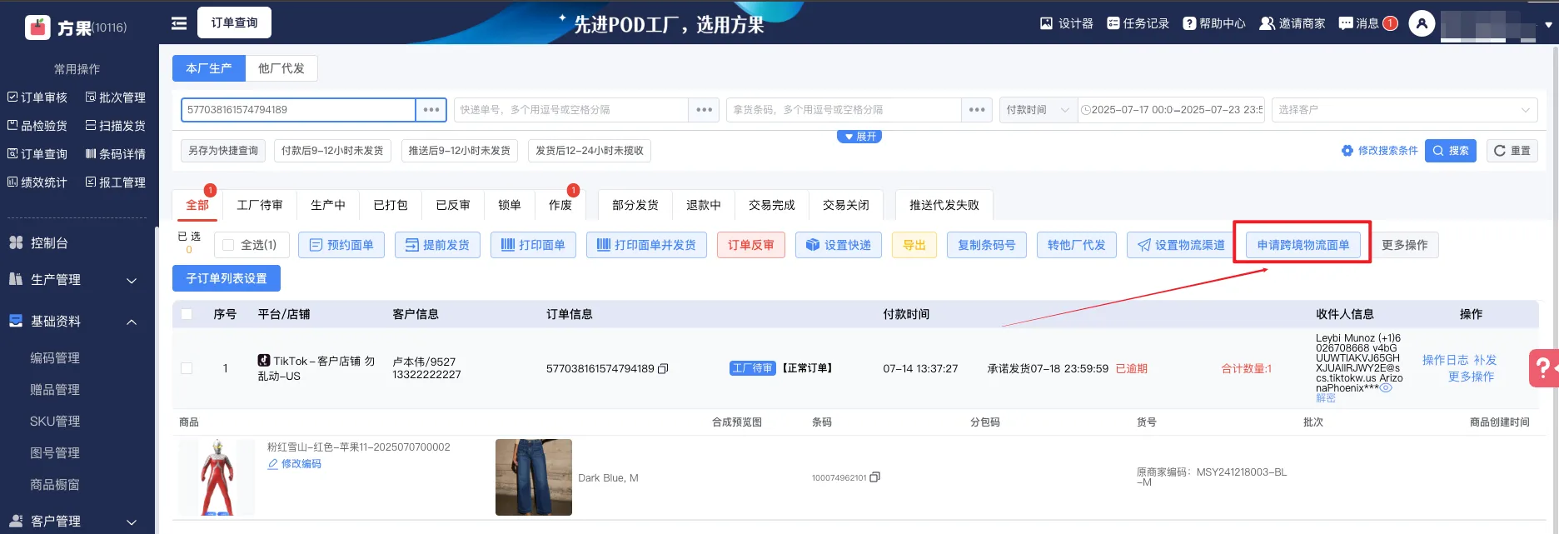Click the user avatar icon
Image resolution: width=1559 pixels, height=534 pixels.
(x=1422, y=23)
